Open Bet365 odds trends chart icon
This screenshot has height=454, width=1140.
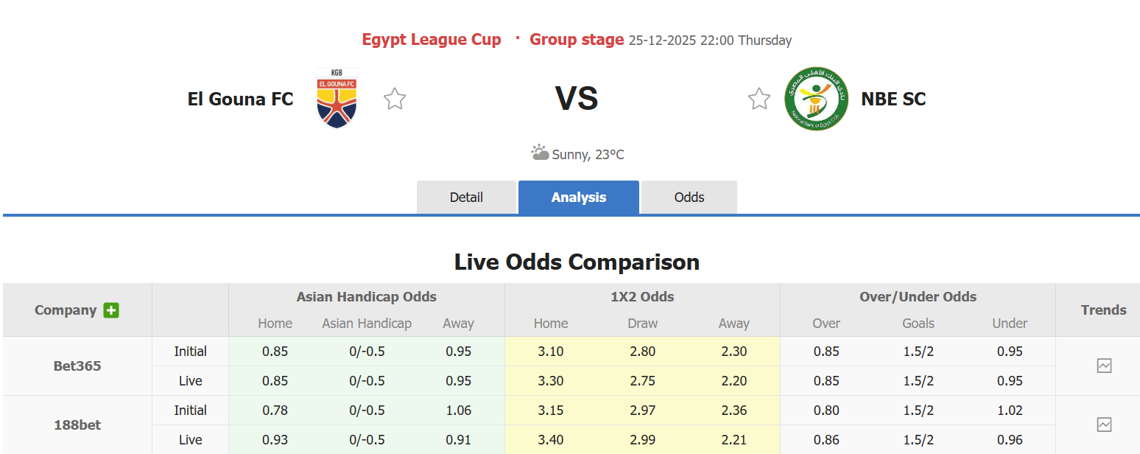[1104, 366]
